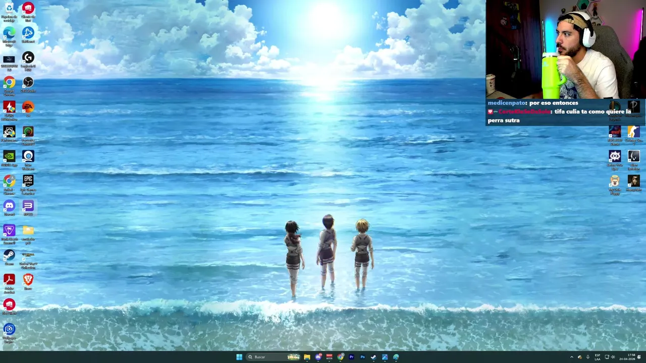Open the yellow folder on desktop
Screen dimensions: 646x363
28,233
